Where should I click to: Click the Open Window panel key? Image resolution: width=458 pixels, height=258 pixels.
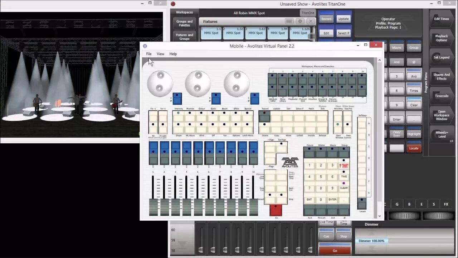coord(338,128)
